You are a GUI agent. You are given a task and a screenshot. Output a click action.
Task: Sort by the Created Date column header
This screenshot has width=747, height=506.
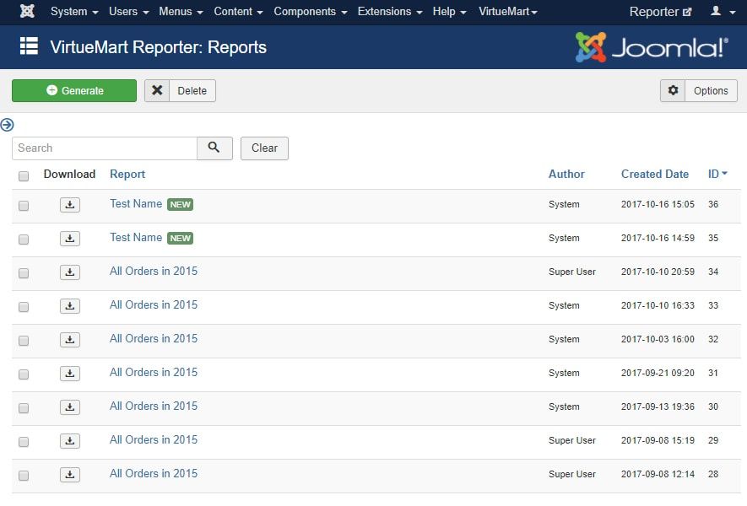click(655, 175)
